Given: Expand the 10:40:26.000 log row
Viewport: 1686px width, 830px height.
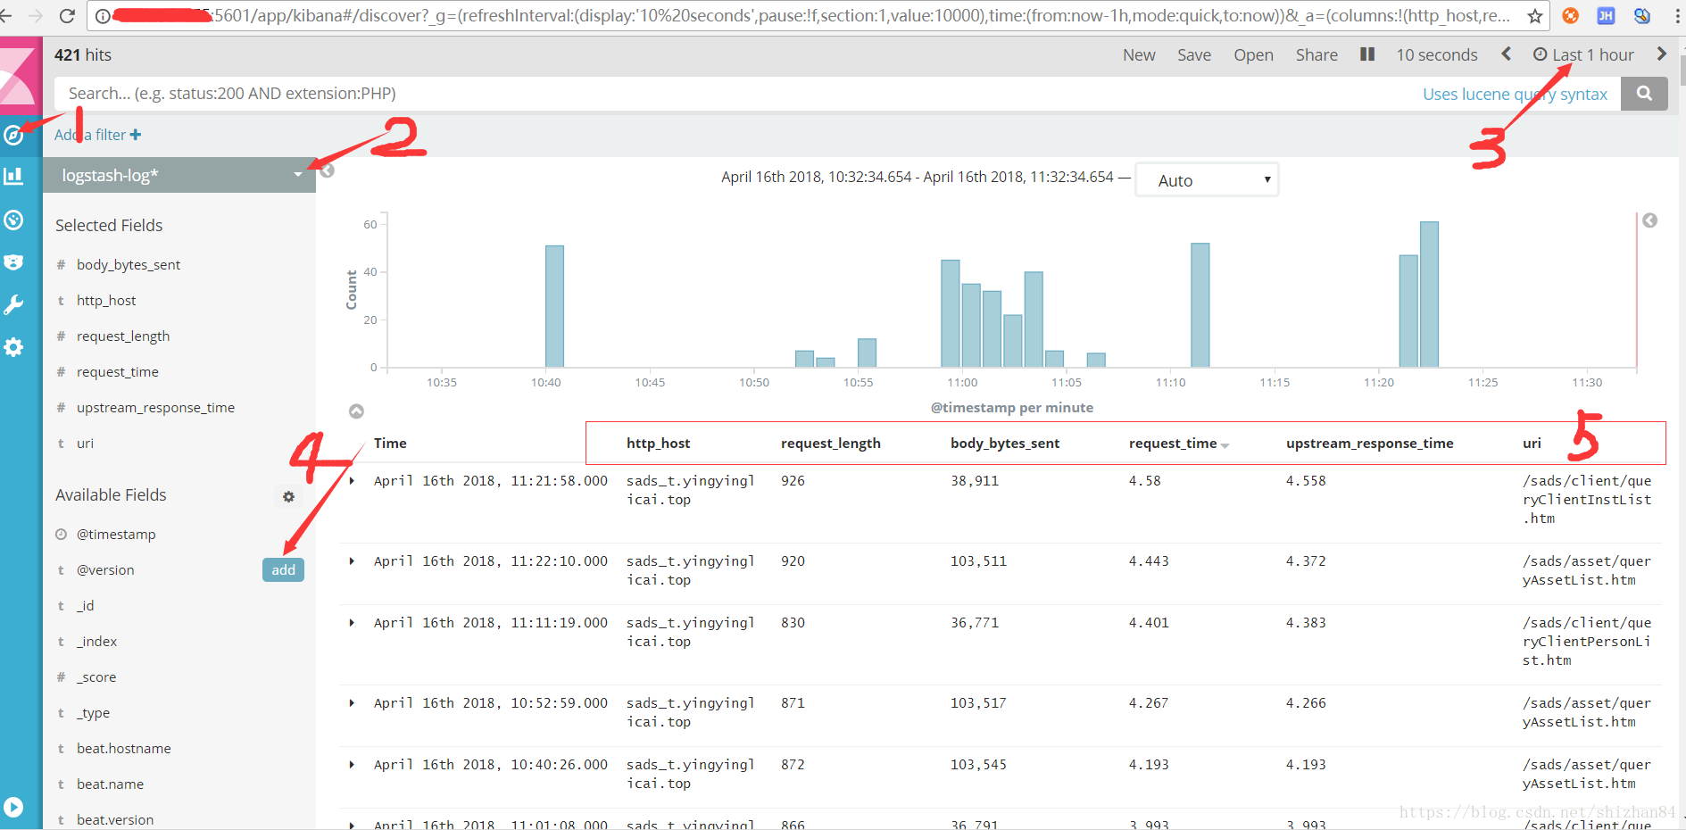Looking at the screenshot, I should point(352,765).
